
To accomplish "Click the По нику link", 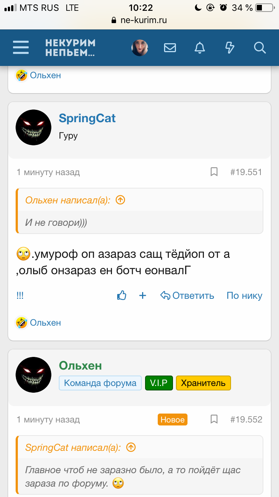I will point(244,296).
